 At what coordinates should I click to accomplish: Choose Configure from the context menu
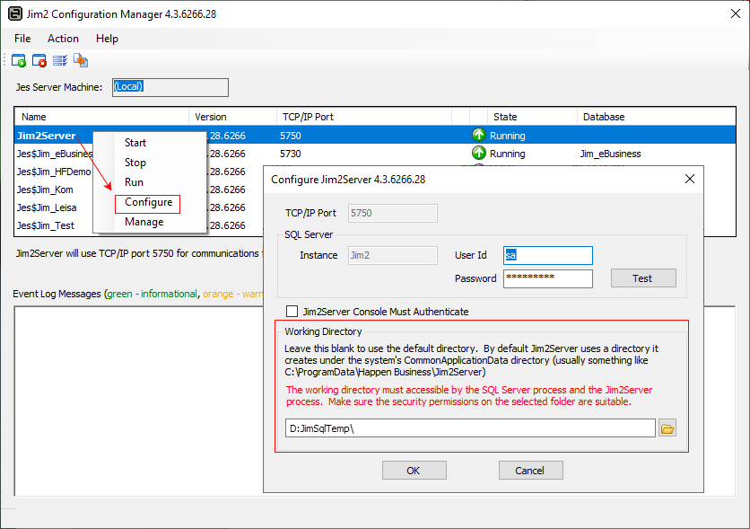click(x=147, y=203)
